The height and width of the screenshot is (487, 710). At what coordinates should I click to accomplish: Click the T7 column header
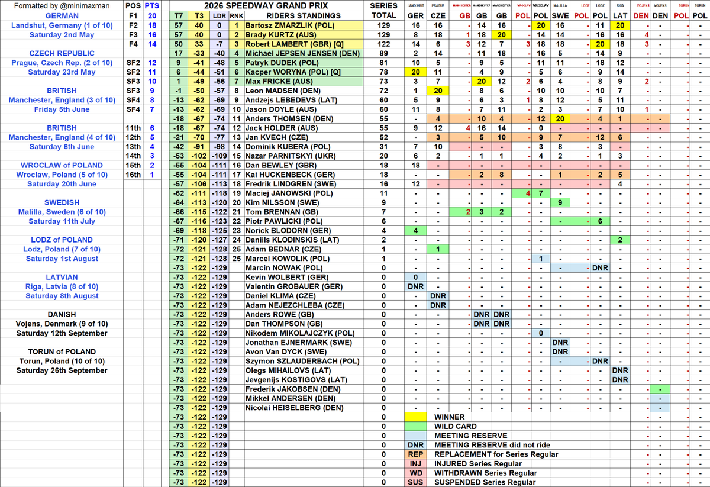click(x=178, y=15)
